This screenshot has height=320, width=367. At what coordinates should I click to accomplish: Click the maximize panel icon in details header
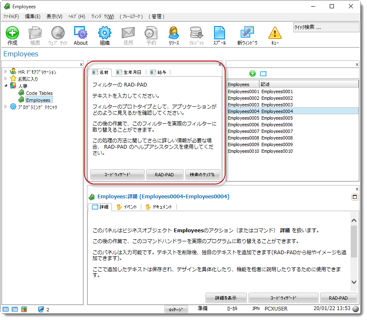coord(355,197)
